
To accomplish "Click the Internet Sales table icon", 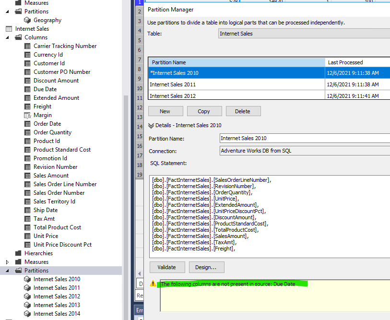I will point(8,28).
